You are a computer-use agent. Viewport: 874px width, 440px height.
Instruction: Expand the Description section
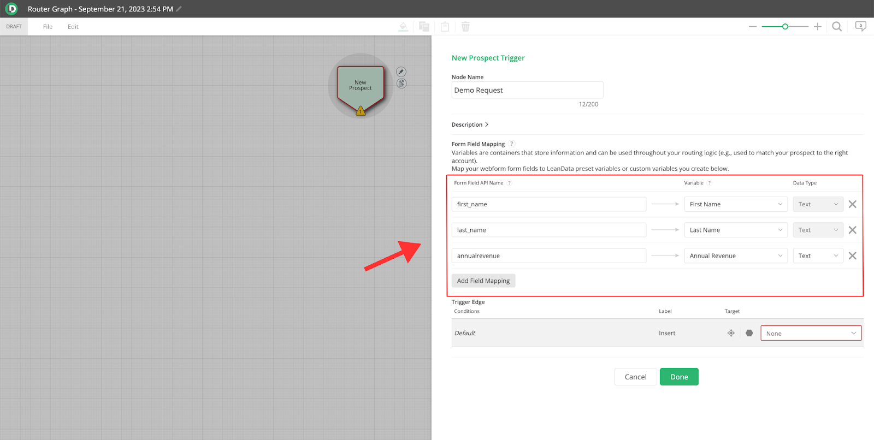tap(470, 124)
